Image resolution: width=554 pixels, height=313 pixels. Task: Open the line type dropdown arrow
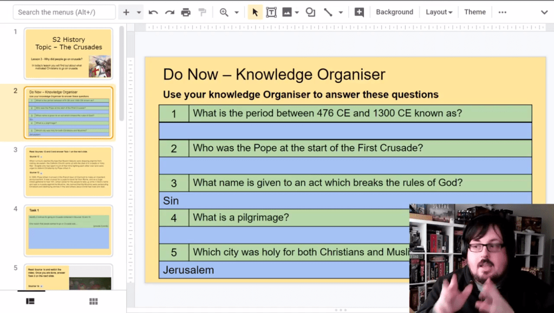pos(341,12)
